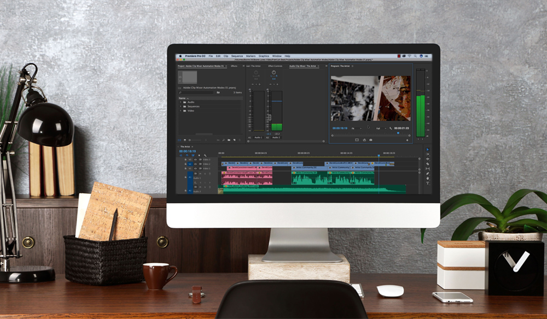Open the Fit zoom level dropdown in Program monitor

click(356, 128)
